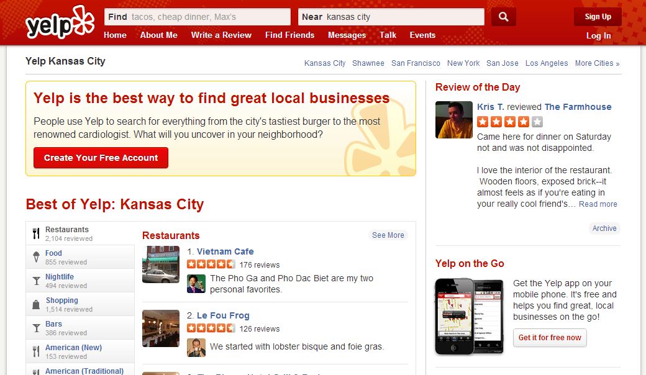This screenshot has height=375, width=646.
Task: Select the Restaurants fork-and-knife category icon
Action: pyautogui.click(x=36, y=234)
